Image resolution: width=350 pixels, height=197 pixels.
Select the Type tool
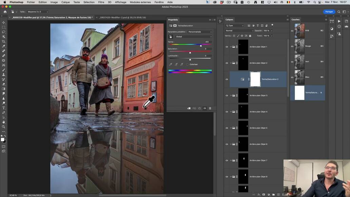coord(4,108)
